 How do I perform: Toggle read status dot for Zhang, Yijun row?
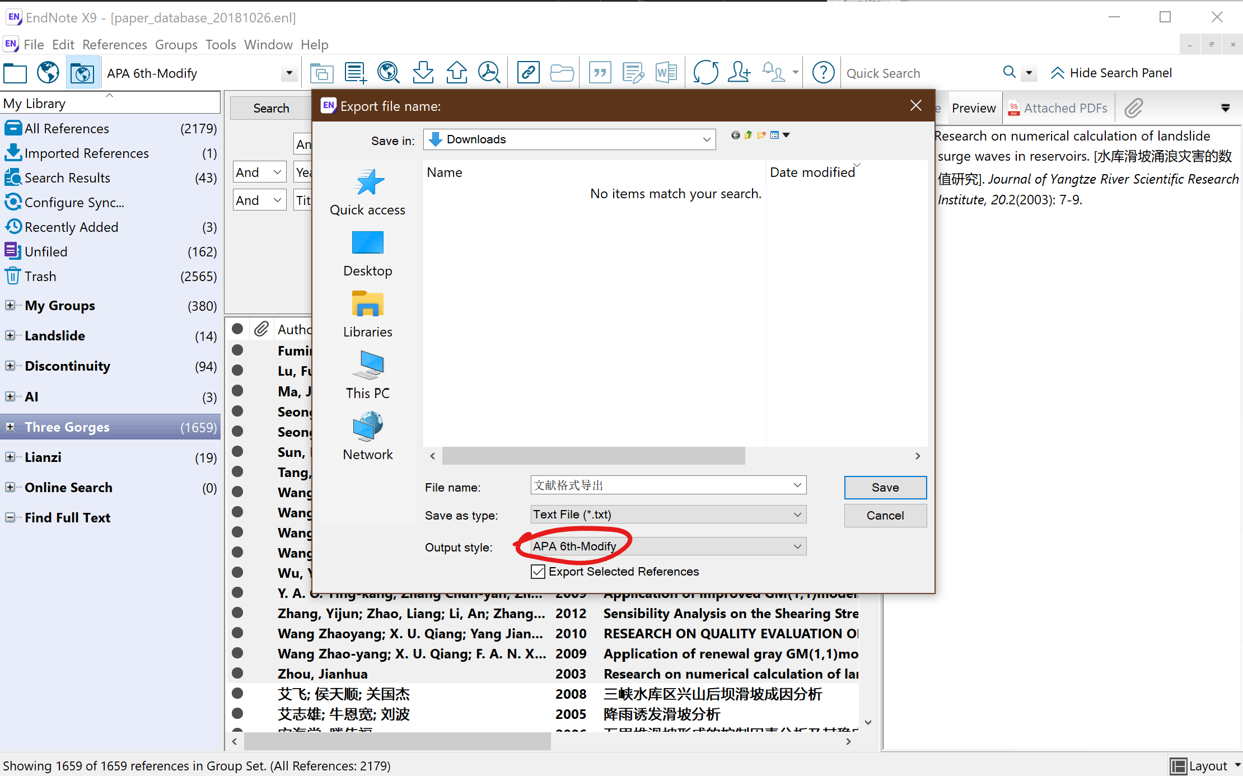pyautogui.click(x=237, y=613)
